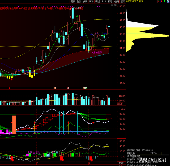Click the X100 volume unit label
170x166 pixels.
(x=120, y=104)
